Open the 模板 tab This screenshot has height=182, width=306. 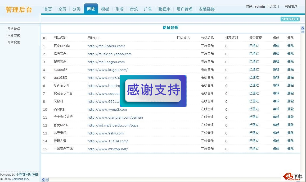point(105,9)
